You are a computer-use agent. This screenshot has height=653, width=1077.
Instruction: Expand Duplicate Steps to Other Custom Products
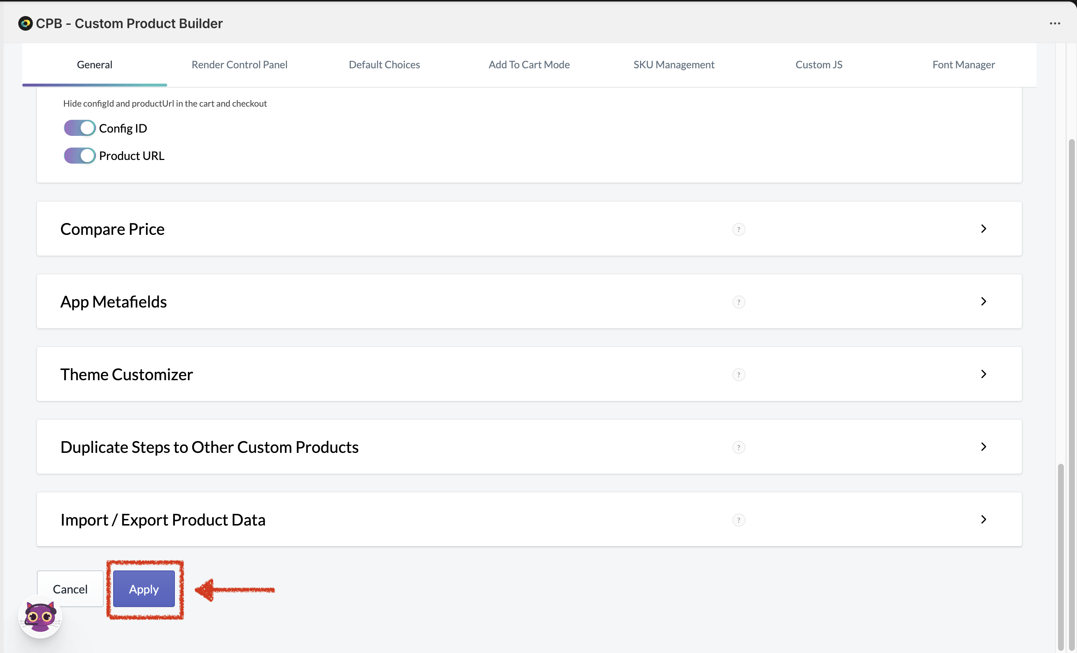[x=984, y=447]
